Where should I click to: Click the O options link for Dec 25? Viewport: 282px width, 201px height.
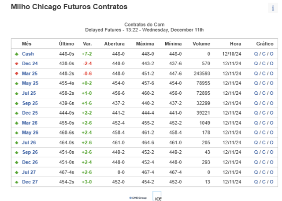(271, 113)
